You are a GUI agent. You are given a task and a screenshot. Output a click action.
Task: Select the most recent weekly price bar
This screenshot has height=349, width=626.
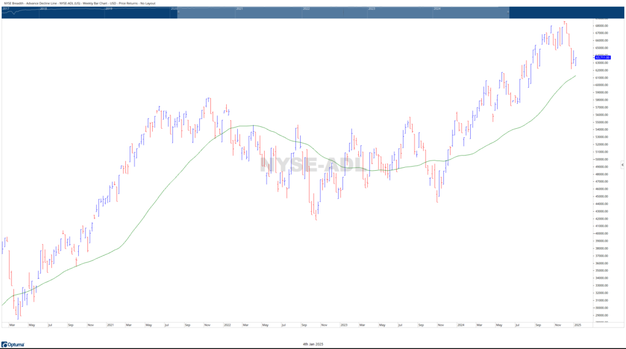(576, 61)
